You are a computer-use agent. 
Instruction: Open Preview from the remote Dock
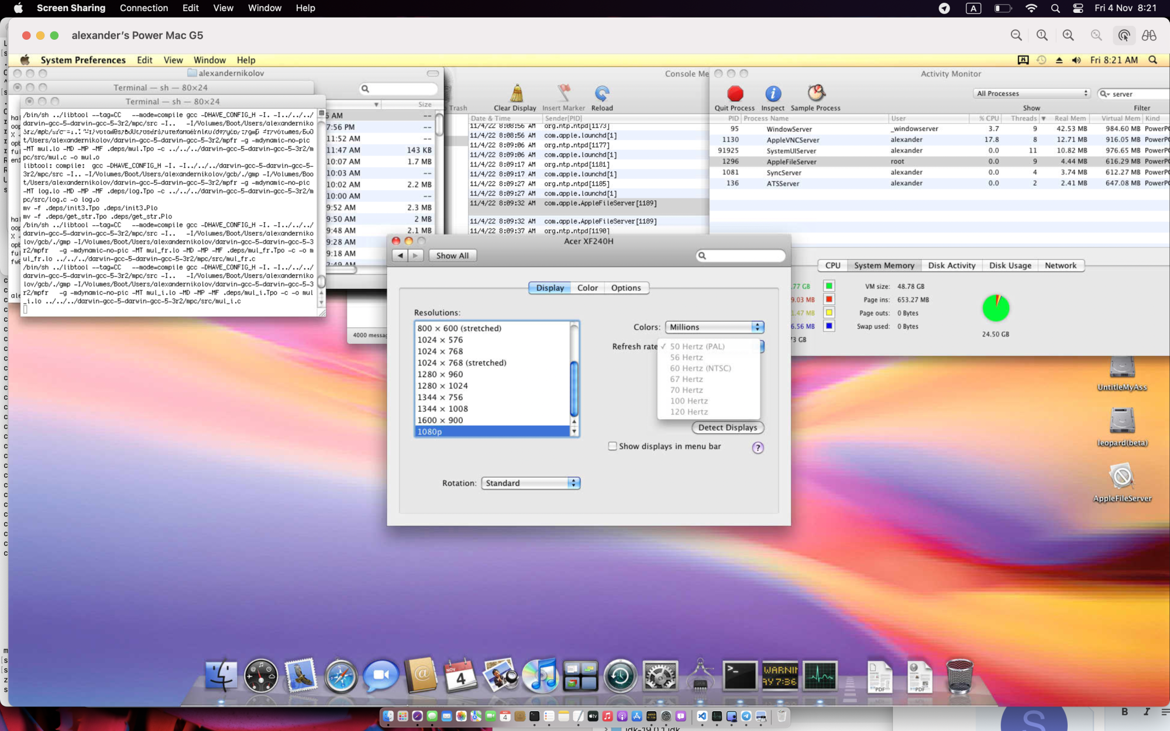[500, 676]
